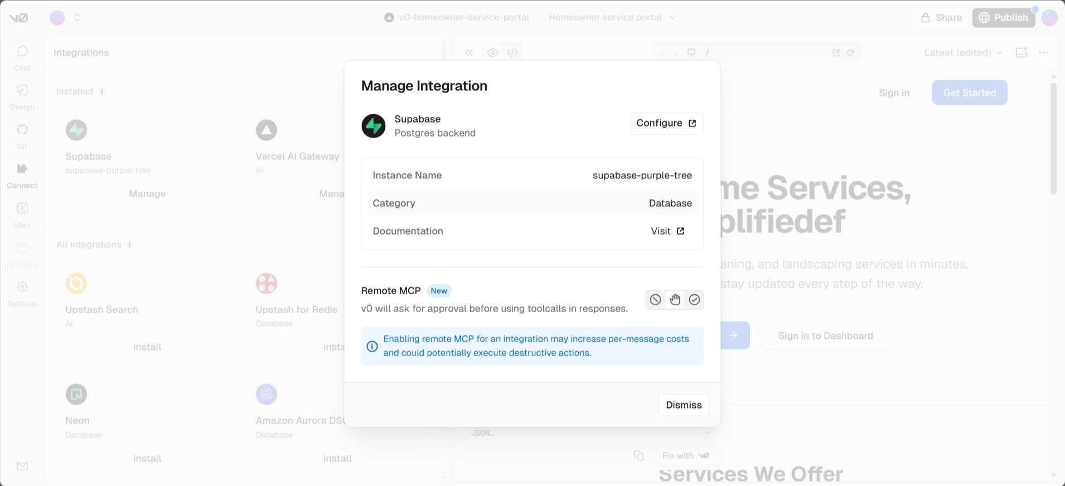The image size is (1065, 486).
Task: Click the Configure button for Supabase
Action: pos(667,123)
